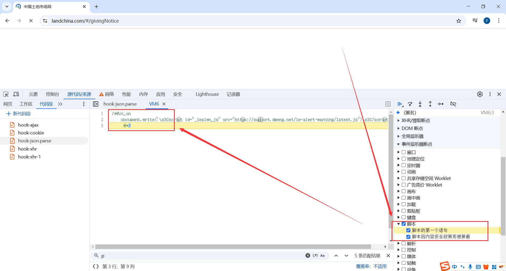This screenshot has width=506, height=271.
Task: Open the hook-cookie snippet
Action: tap(31, 133)
